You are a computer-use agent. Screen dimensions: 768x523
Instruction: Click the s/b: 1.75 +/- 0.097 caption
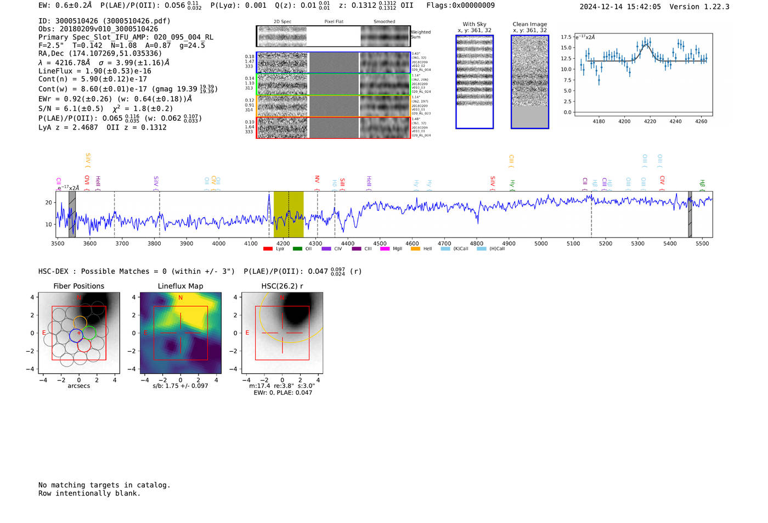(180, 386)
